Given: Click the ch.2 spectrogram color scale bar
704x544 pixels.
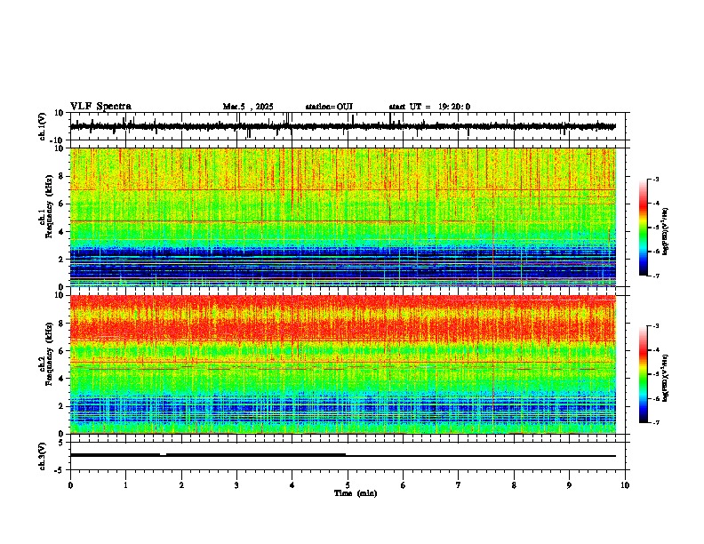Looking at the screenshot, I should click(x=643, y=374).
